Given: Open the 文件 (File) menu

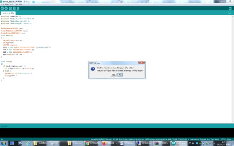Looking at the screenshot, I should pos(2,4).
